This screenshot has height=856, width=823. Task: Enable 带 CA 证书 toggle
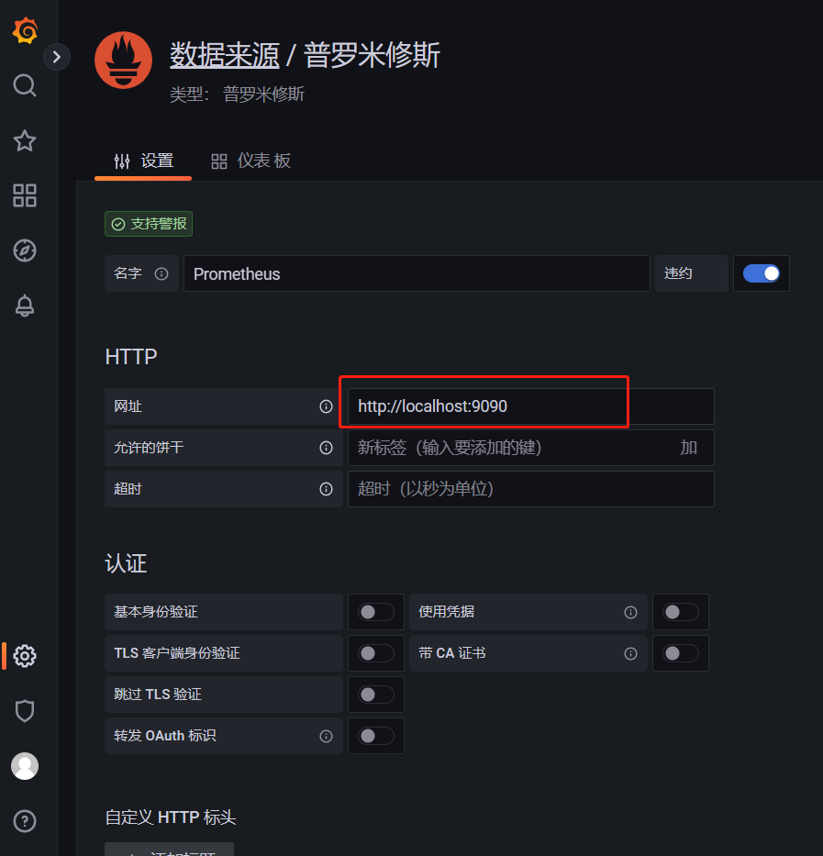click(x=681, y=653)
